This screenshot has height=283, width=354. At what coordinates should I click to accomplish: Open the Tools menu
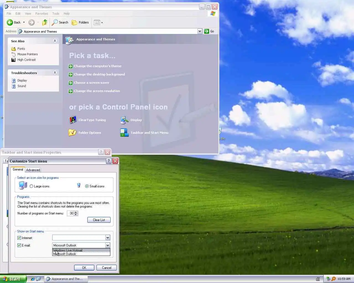[x=56, y=14]
